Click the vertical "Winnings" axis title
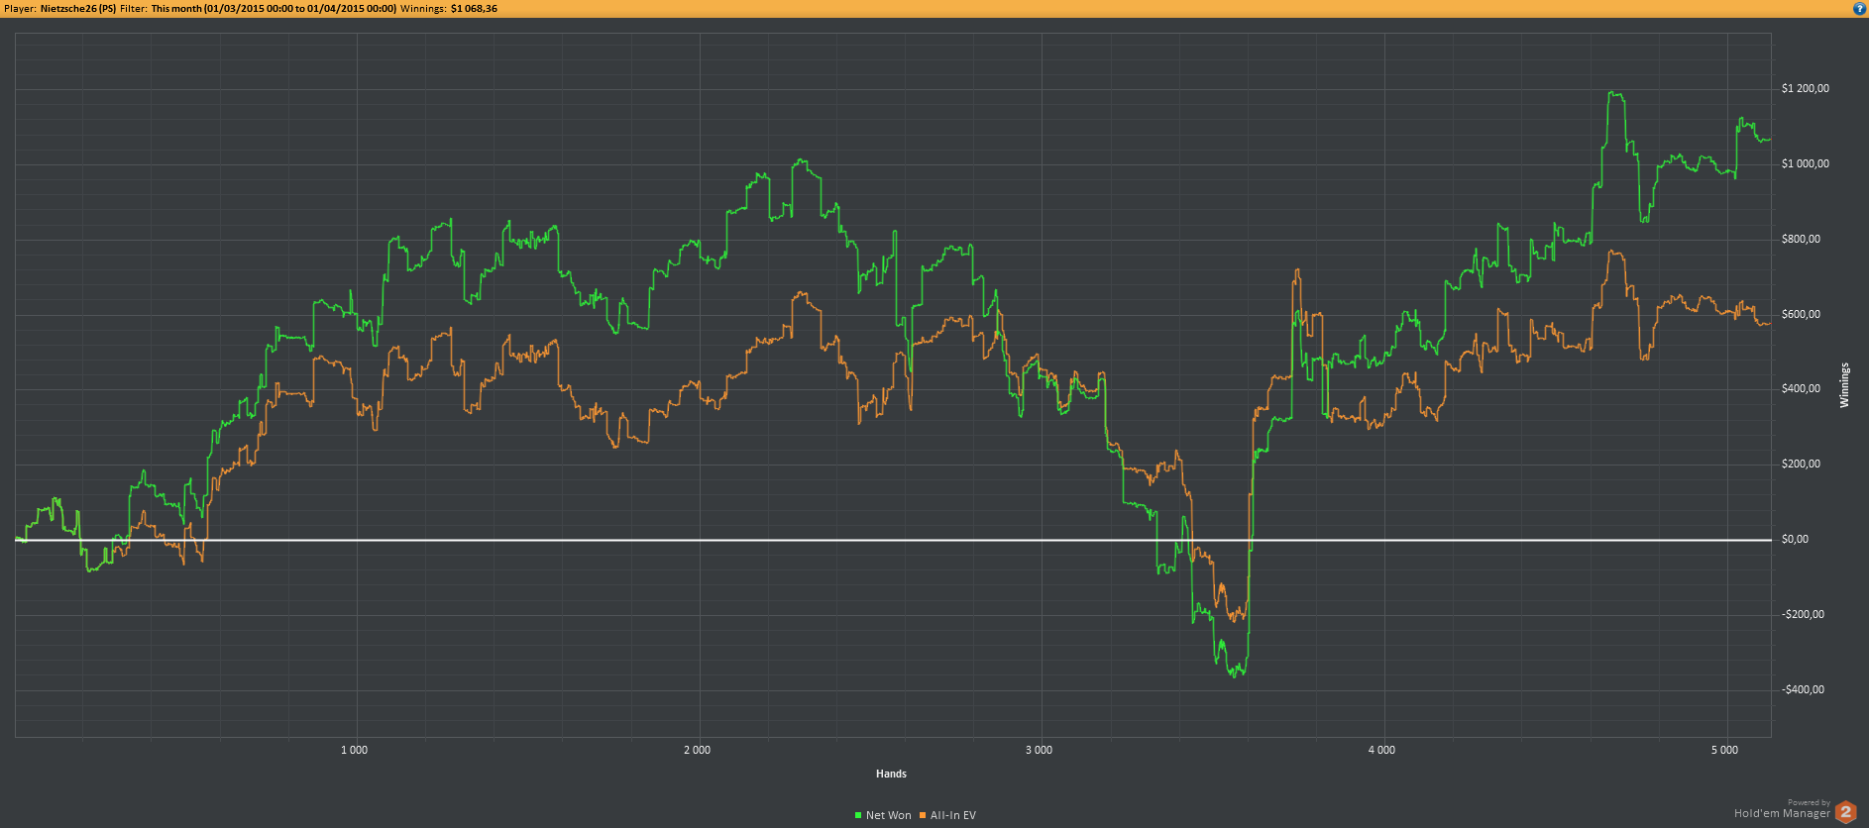 (x=1844, y=385)
